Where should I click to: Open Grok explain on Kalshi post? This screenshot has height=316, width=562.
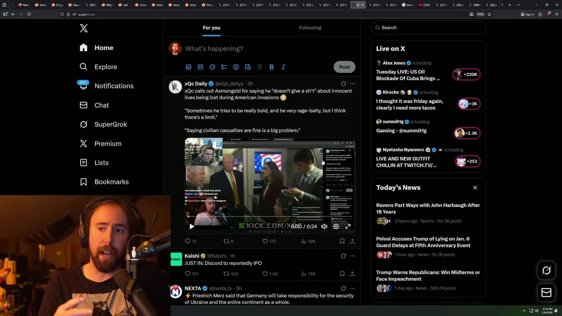click(x=343, y=256)
